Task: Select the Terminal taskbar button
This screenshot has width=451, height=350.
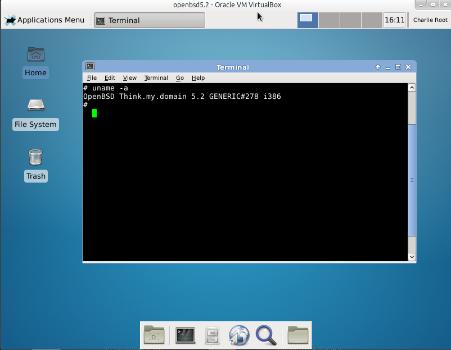Action: [x=150, y=20]
